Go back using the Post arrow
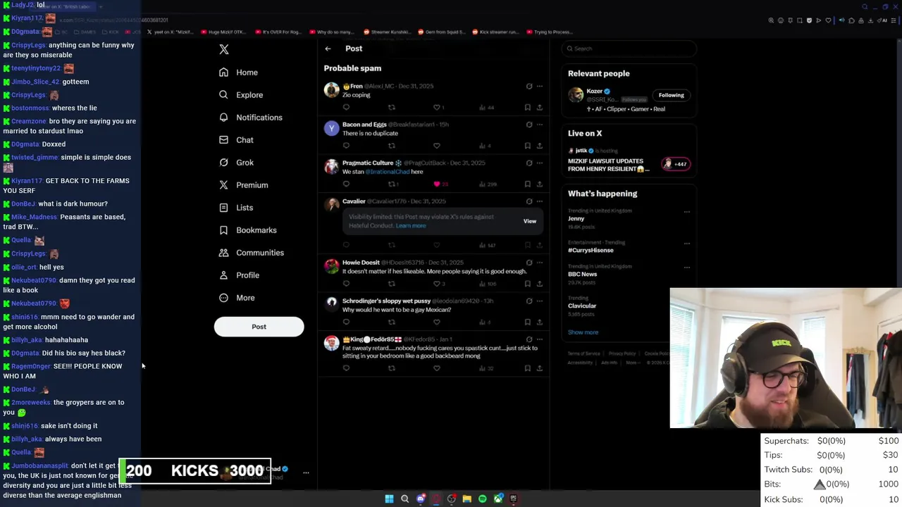Image resolution: width=902 pixels, height=507 pixels. coord(328,49)
